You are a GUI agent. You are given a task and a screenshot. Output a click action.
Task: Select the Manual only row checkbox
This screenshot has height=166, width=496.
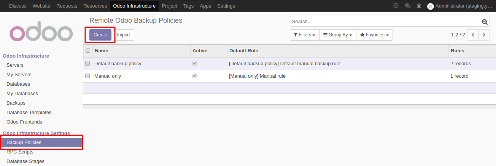click(87, 76)
